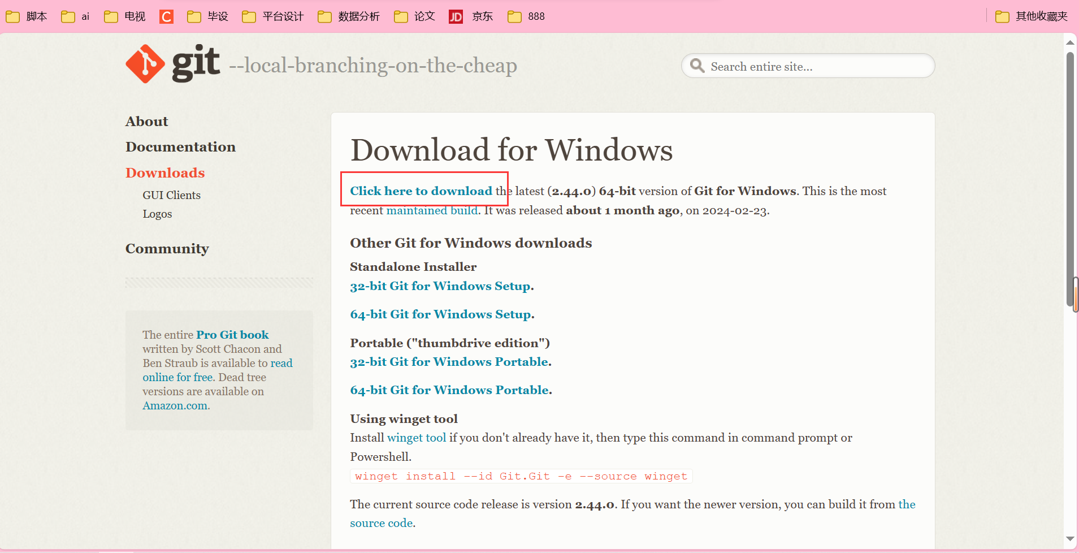
Task: Open the maintained build link
Action: tap(432, 210)
